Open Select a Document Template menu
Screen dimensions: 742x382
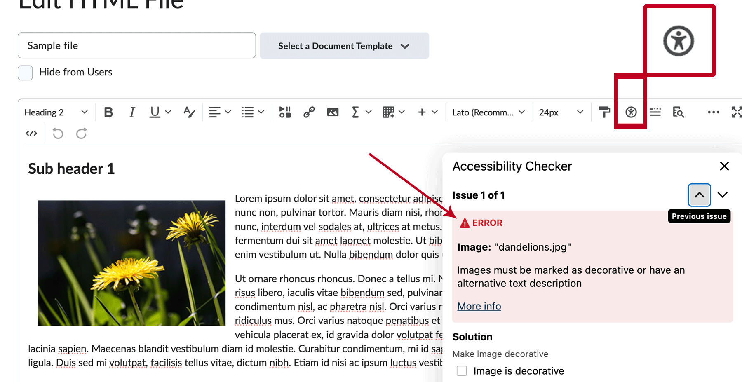(x=344, y=46)
